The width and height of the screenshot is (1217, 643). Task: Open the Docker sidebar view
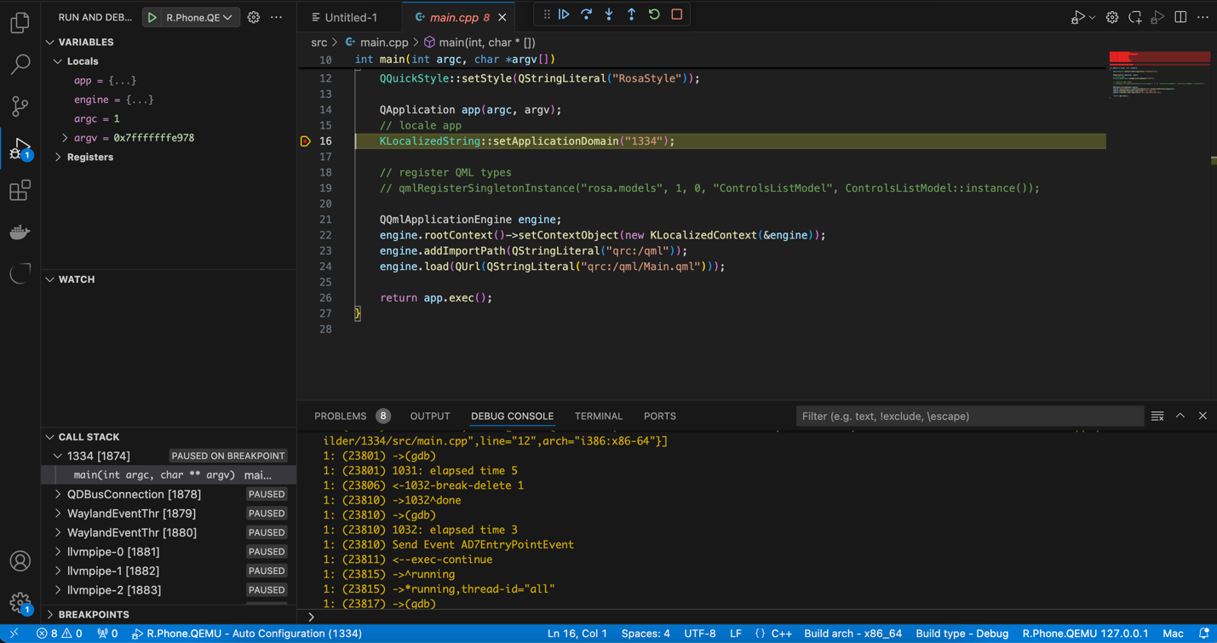coord(20,233)
